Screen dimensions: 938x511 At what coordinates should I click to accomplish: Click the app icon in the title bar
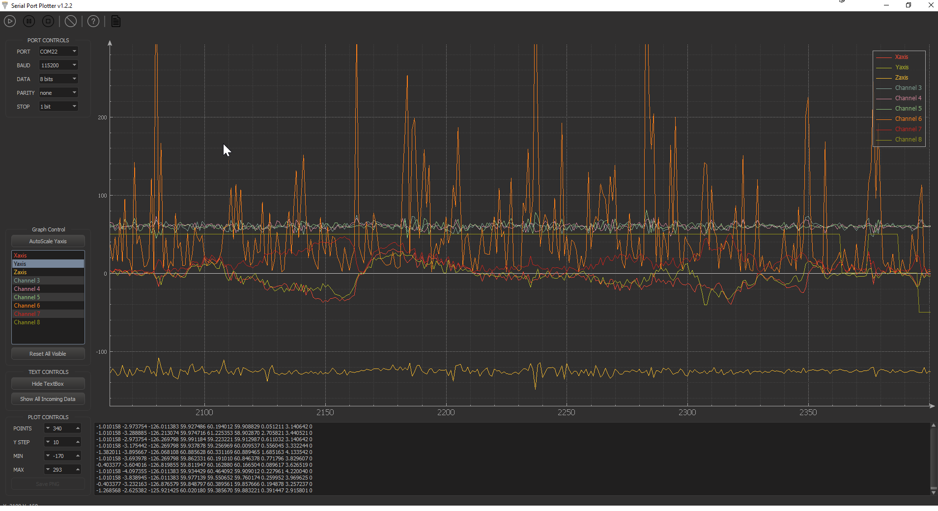pyautogui.click(x=4, y=5)
